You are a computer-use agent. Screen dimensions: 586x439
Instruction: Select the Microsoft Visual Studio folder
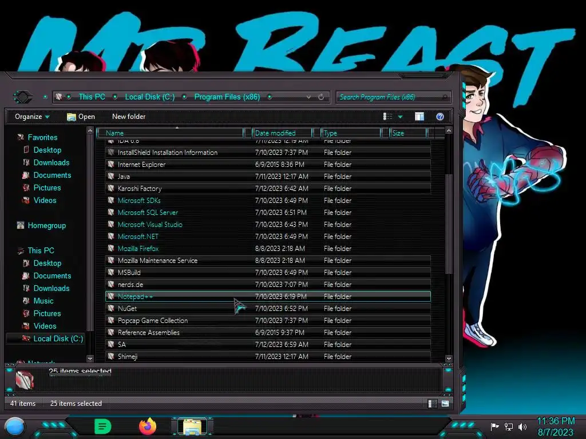pos(268,224)
